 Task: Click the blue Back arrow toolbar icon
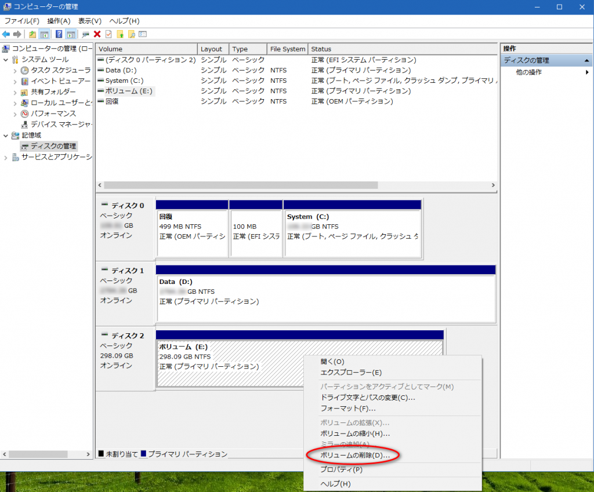tap(6, 34)
